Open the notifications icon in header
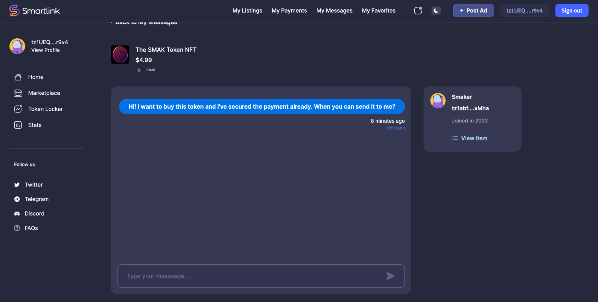 (x=418, y=10)
